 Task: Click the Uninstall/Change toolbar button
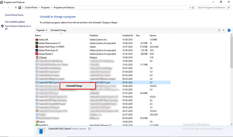coord(58,30)
